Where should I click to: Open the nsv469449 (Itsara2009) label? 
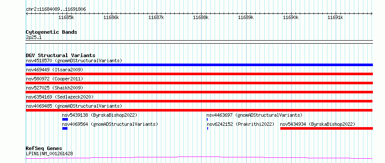[x=55, y=70]
